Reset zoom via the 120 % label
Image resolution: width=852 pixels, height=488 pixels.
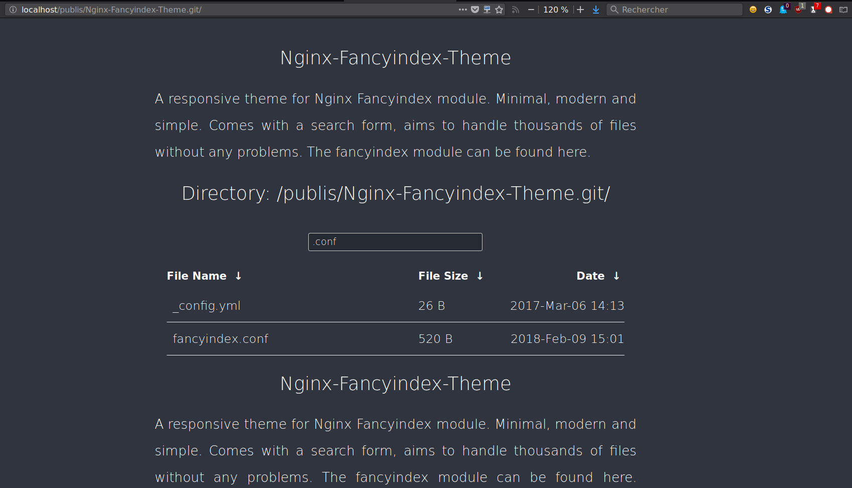point(556,10)
